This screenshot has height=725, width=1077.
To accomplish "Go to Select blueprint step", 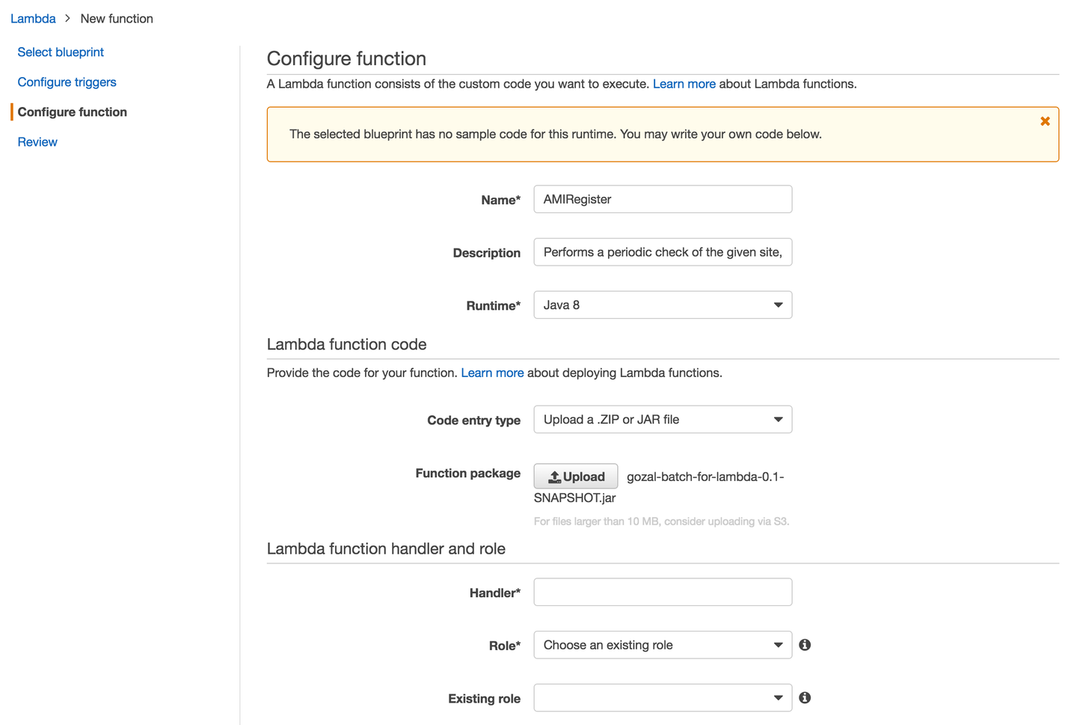I will pyautogui.click(x=61, y=52).
